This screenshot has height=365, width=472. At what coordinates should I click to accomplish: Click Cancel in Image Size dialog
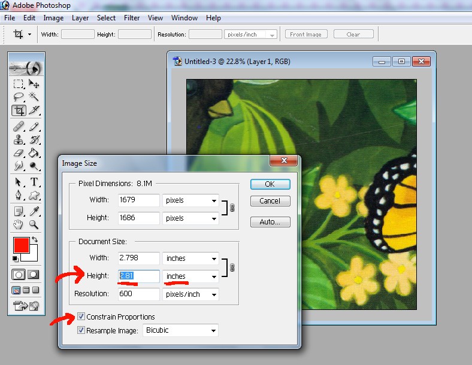270,201
